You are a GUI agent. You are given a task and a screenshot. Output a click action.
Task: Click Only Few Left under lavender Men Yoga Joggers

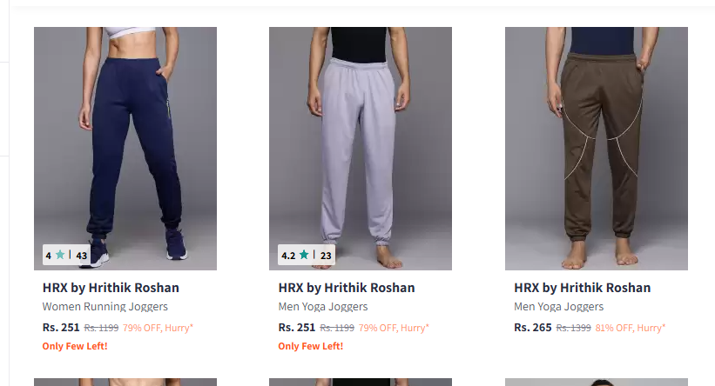(x=310, y=346)
